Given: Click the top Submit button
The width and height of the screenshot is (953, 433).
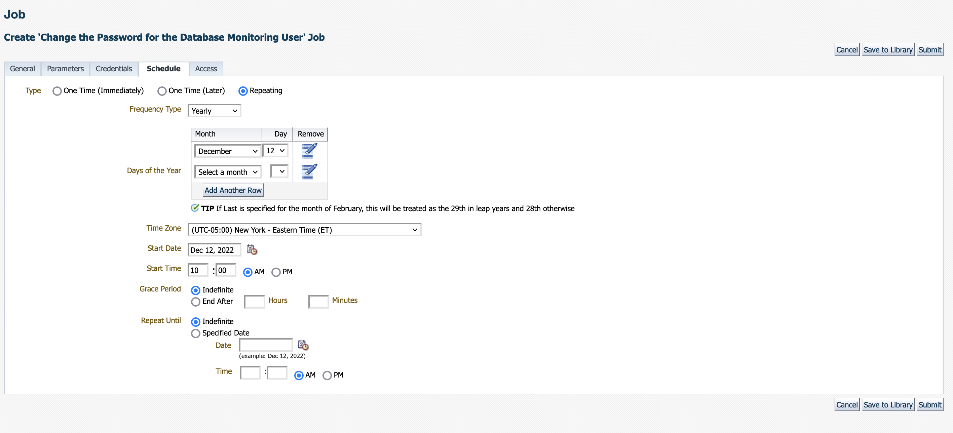Looking at the screenshot, I should [929, 50].
